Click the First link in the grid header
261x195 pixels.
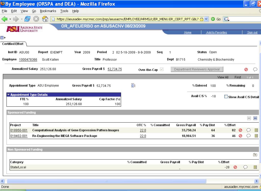pyautogui.click(x=238, y=77)
